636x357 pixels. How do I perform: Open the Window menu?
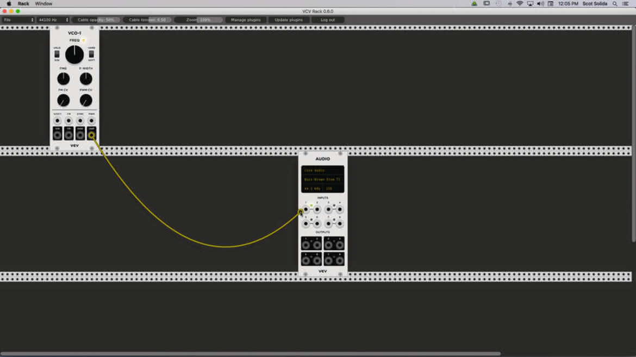43,4
